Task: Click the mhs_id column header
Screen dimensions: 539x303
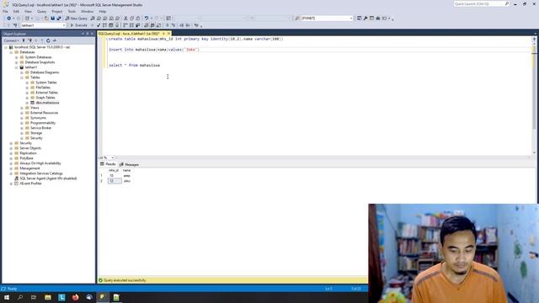Action: pyautogui.click(x=114, y=170)
